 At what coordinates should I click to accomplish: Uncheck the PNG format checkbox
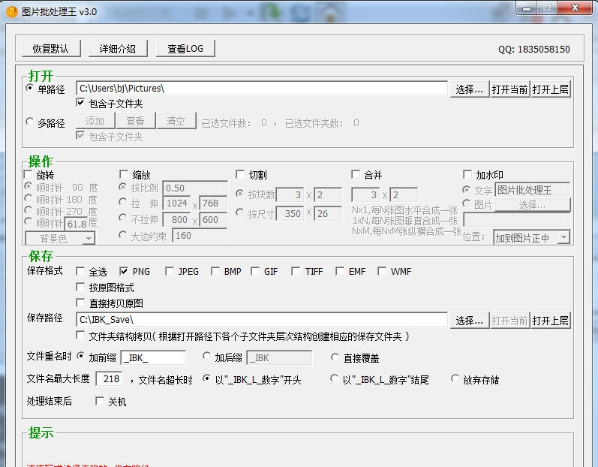[124, 271]
